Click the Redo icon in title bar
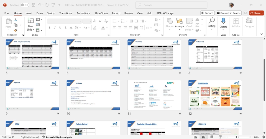Image resolution: width=266 pixels, height=139 pixels. click(x=47, y=5)
